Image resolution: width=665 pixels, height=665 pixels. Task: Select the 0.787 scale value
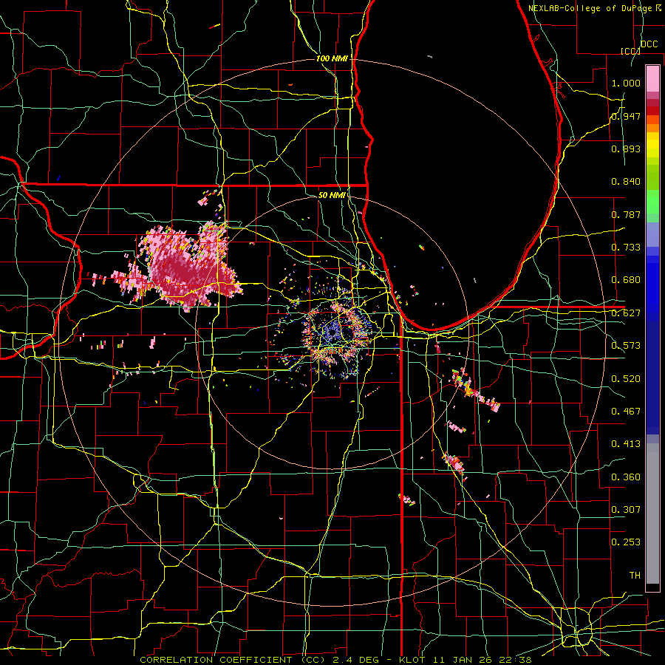[626, 214]
